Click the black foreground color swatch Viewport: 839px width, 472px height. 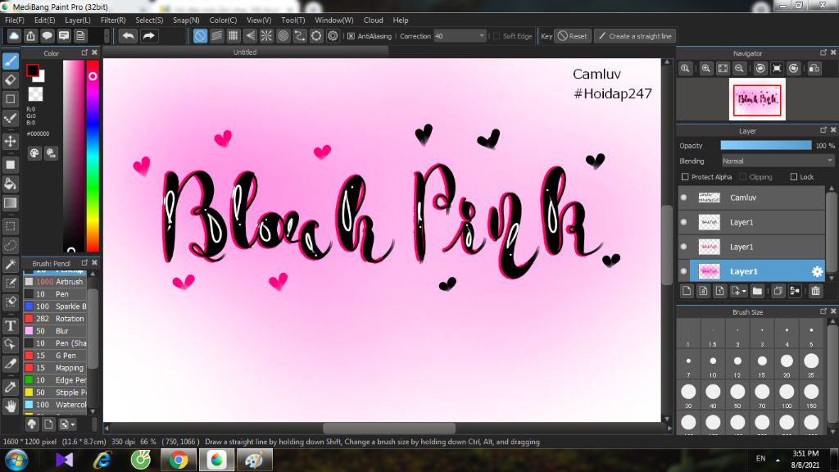pyautogui.click(x=32, y=70)
